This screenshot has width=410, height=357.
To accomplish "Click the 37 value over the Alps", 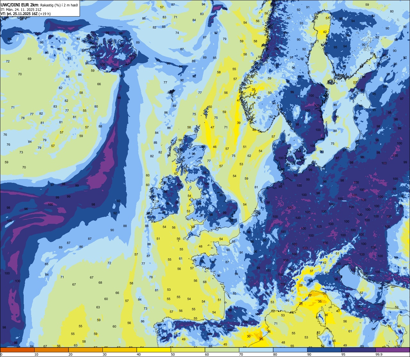I will pyautogui.click(x=311, y=271).
